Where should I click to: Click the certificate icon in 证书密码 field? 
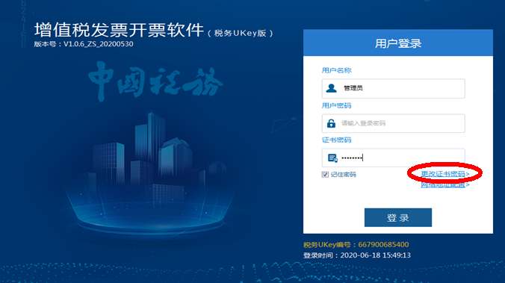(332, 158)
